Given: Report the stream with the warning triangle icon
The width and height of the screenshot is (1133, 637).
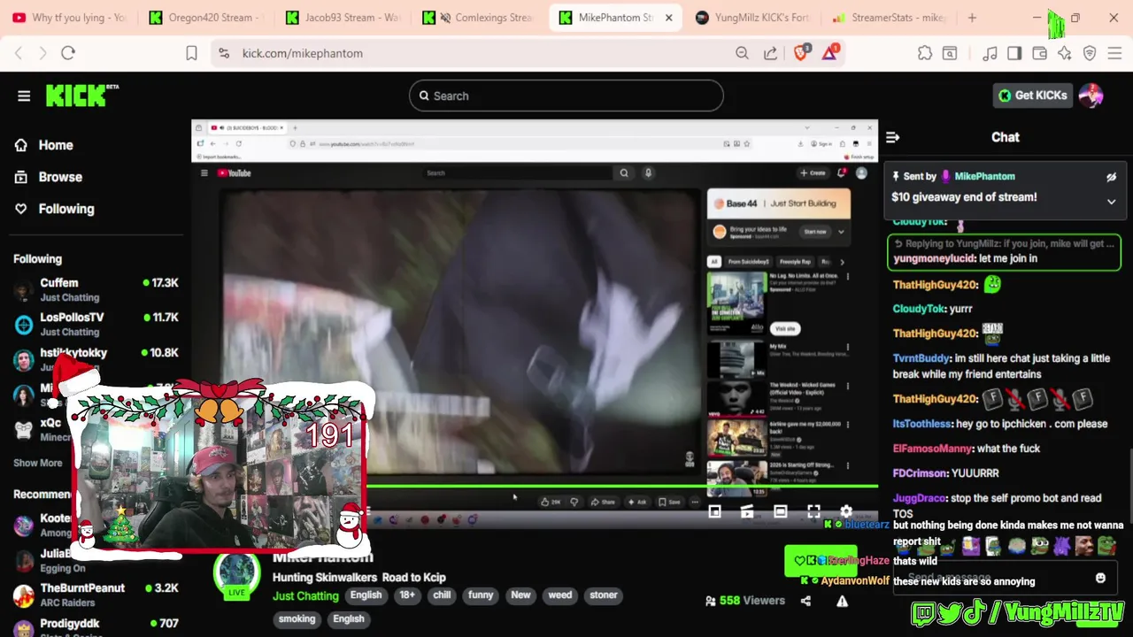Looking at the screenshot, I should pyautogui.click(x=842, y=601).
